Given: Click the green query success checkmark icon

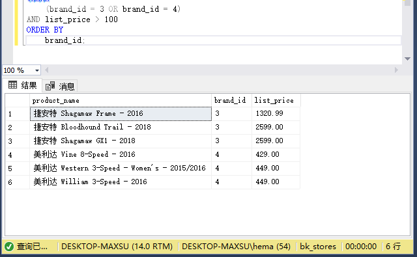Looking at the screenshot, I should [9, 247].
